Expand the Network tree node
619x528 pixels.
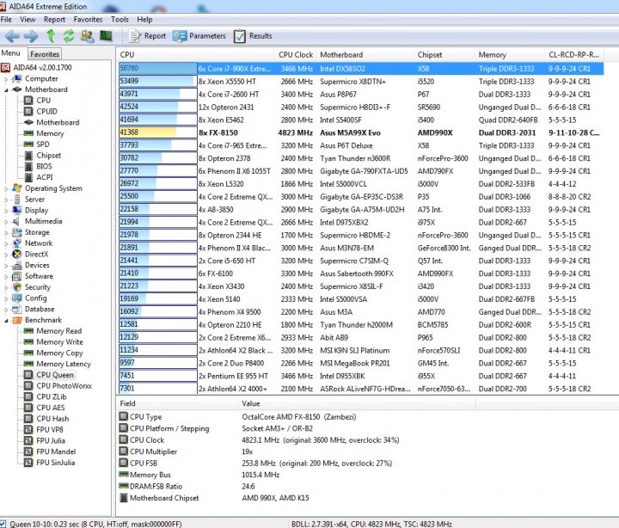pos(6,243)
